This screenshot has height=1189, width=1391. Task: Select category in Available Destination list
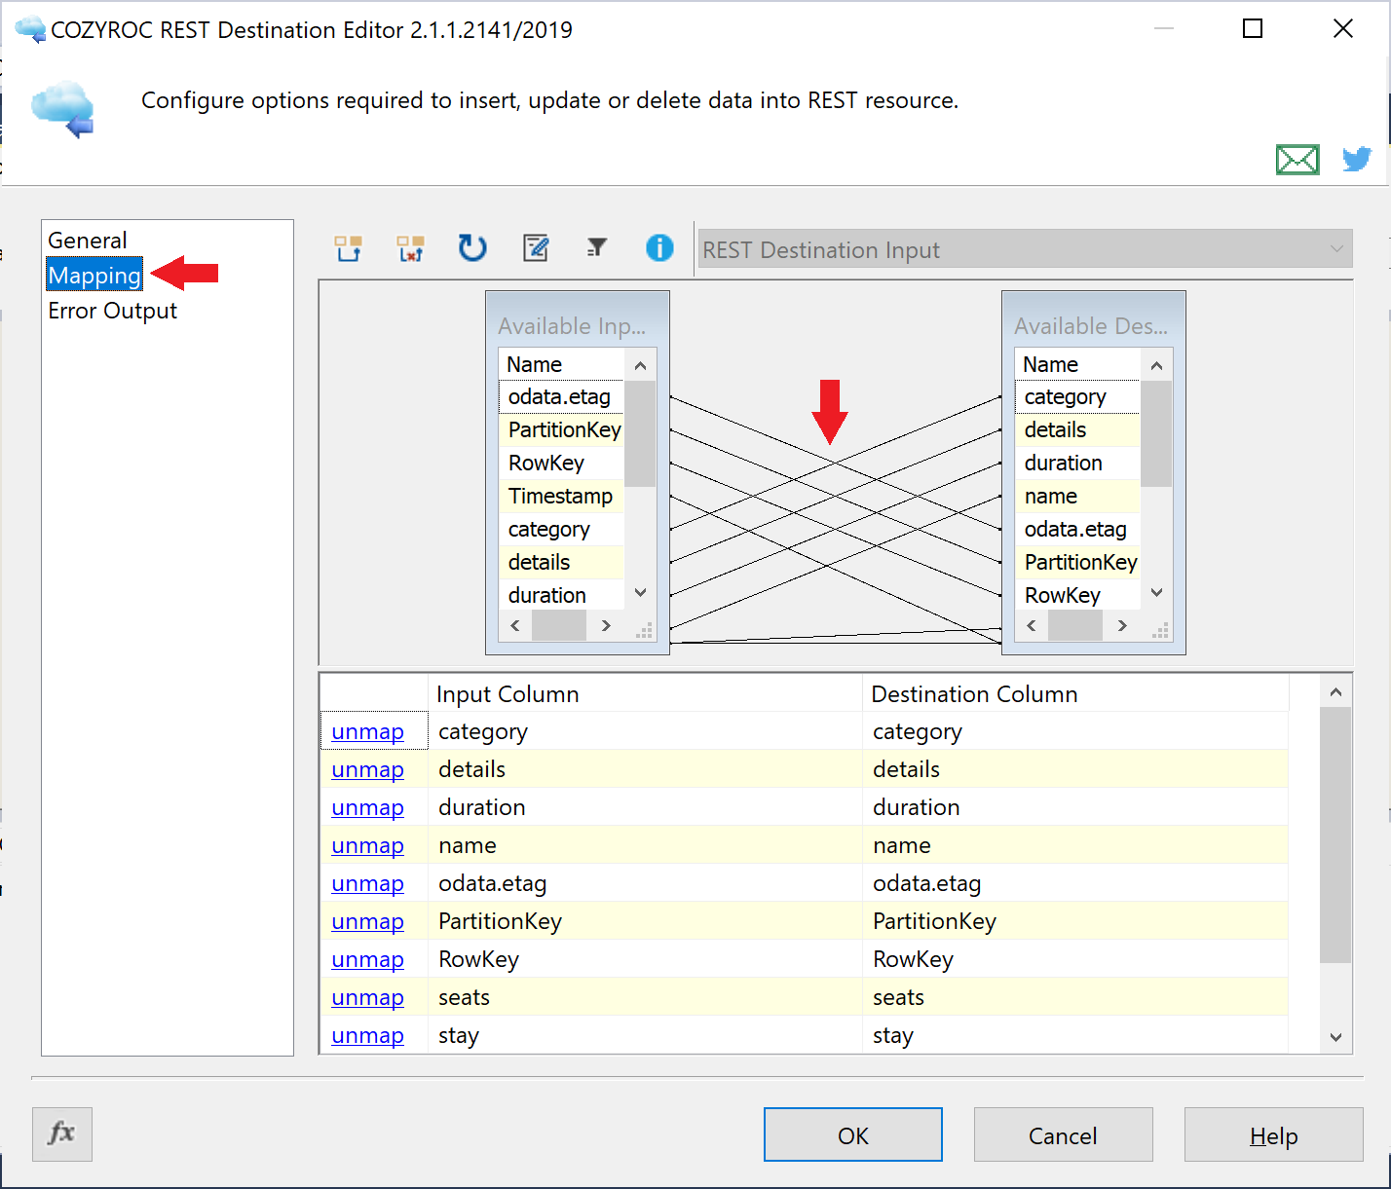tap(1077, 396)
